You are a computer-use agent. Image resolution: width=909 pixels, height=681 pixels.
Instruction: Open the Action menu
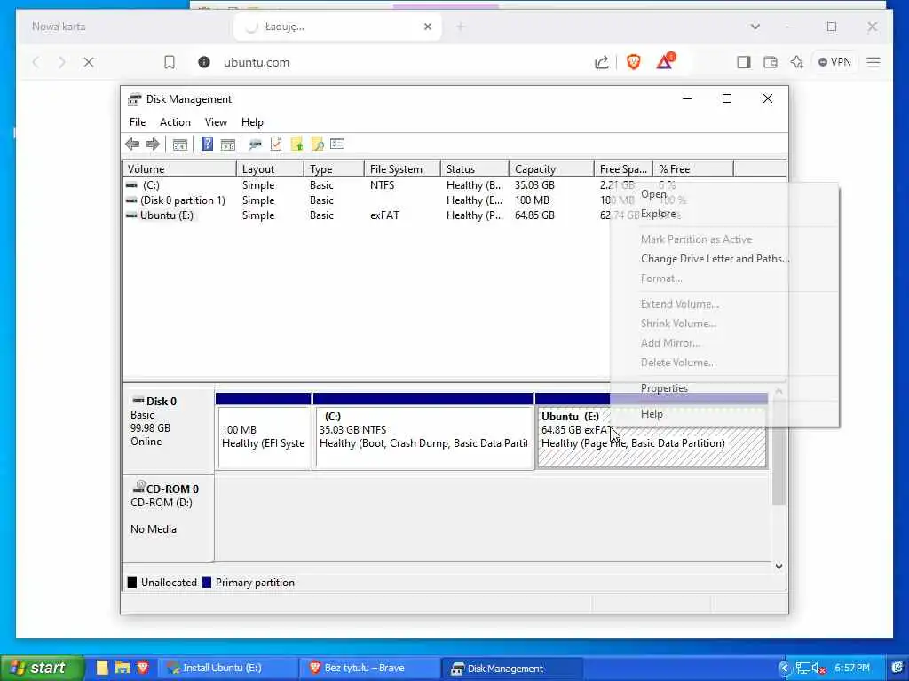[175, 122]
